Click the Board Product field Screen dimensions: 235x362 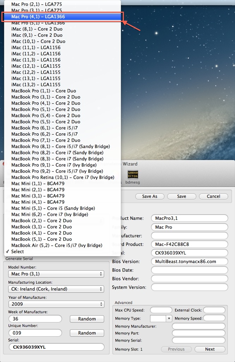tap(189, 244)
